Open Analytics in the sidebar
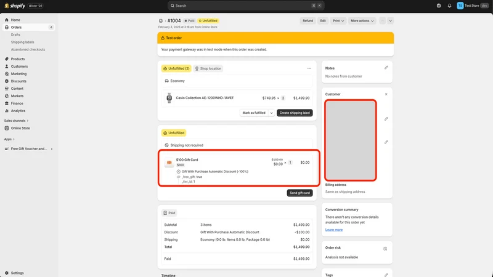This screenshot has width=493, height=277. tap(18, 111)
